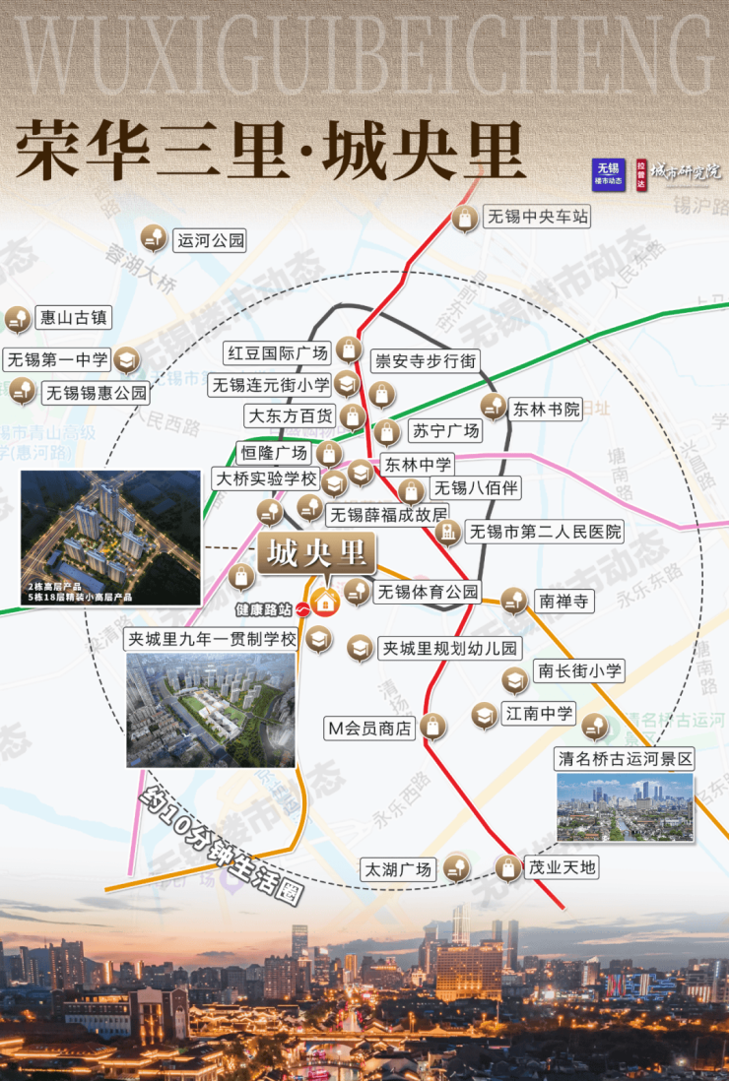Screen dimensions: 729x1081
Task: Click the school icon beside 大桥实验学校
Action: click(x=335, y=483)
